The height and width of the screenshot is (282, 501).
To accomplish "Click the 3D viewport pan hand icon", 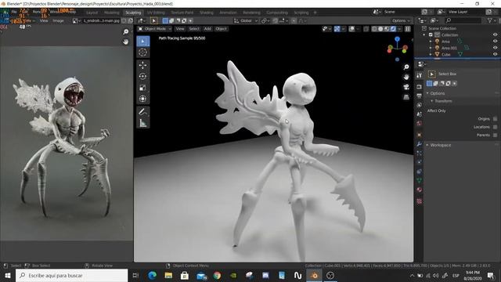I will point(406,77).
